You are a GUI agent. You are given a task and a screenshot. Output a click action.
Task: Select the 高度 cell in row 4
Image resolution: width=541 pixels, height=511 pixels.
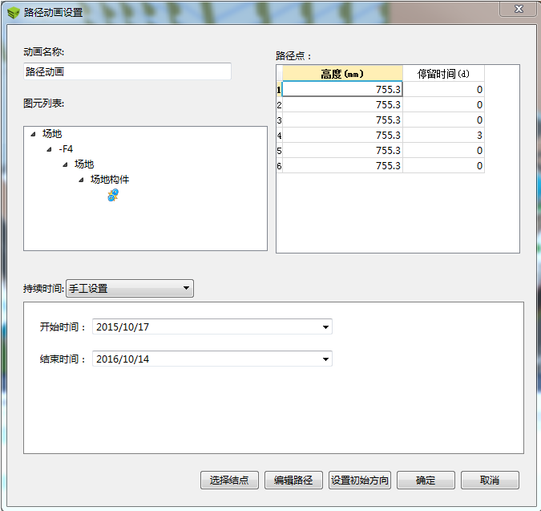342,135
